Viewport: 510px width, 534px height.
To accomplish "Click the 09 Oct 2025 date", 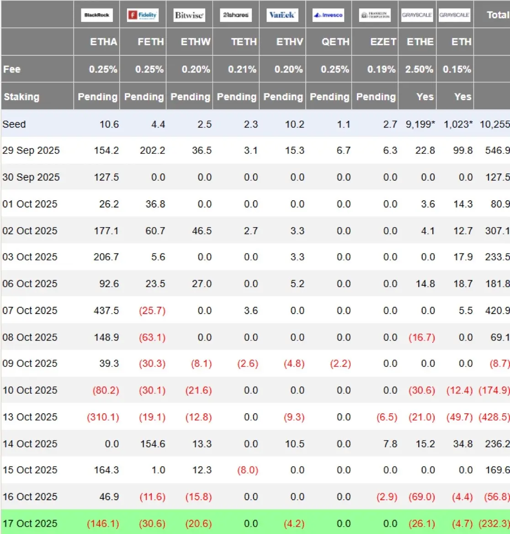I will [30, 363].
